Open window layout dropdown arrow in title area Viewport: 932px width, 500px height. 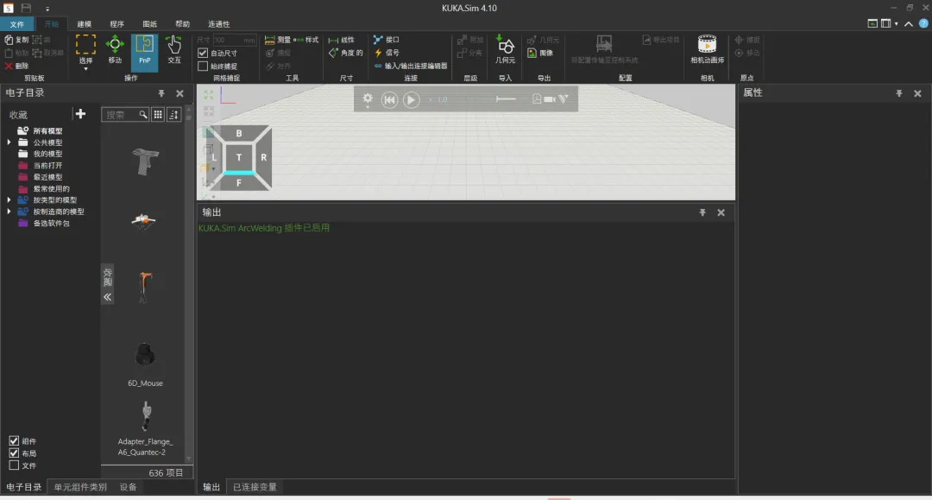point(897,23)
